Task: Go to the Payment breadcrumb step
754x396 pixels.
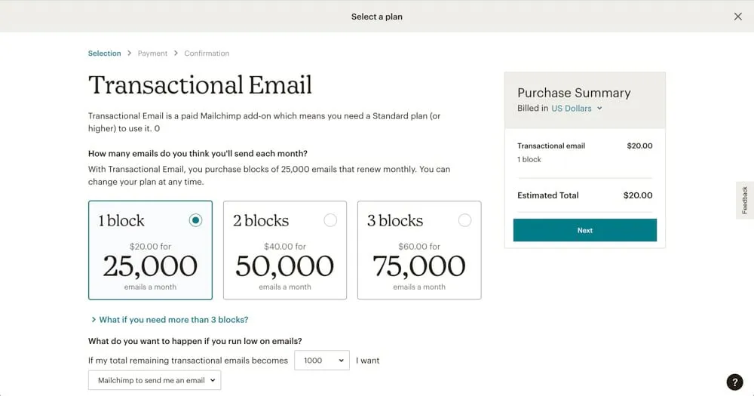Action: pyautogui.click(x=152, y=54)
